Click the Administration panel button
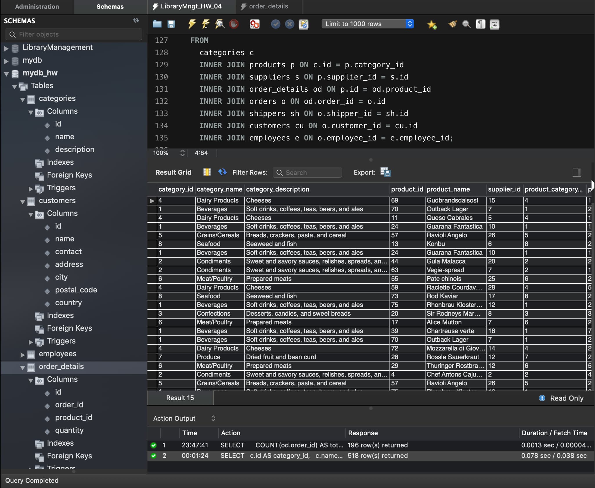 (37, 6)
